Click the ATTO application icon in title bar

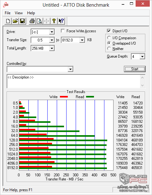point(6,5)
